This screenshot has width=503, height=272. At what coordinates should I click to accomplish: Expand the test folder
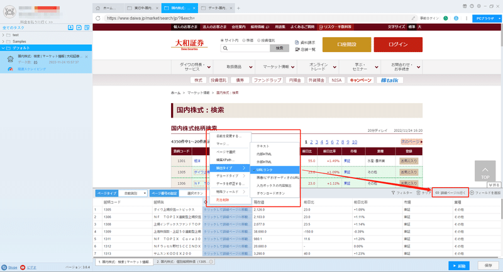[x=3, y=35]
